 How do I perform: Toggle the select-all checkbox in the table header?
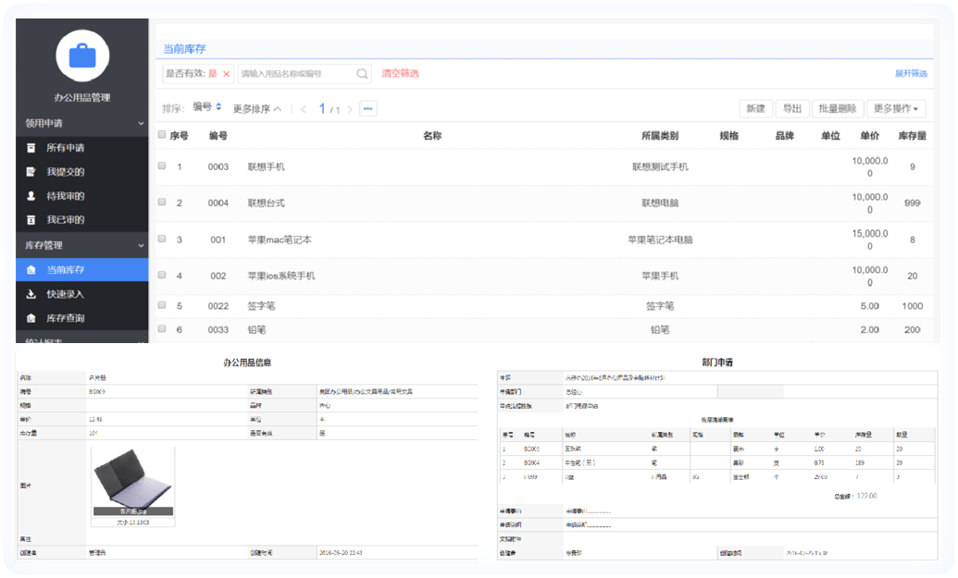(161, 135)
